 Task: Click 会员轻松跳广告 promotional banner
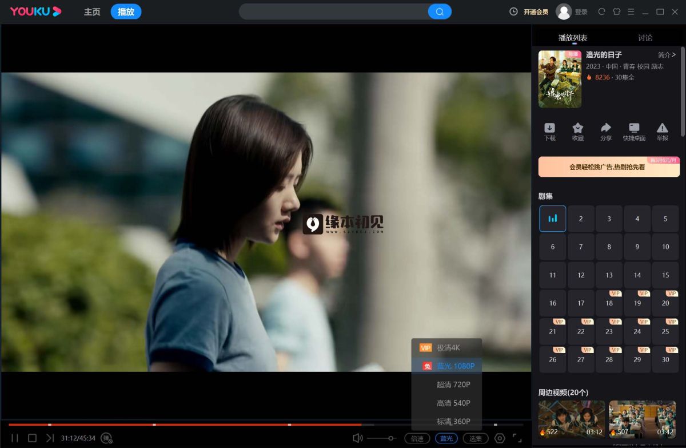[x=609, y=167]
